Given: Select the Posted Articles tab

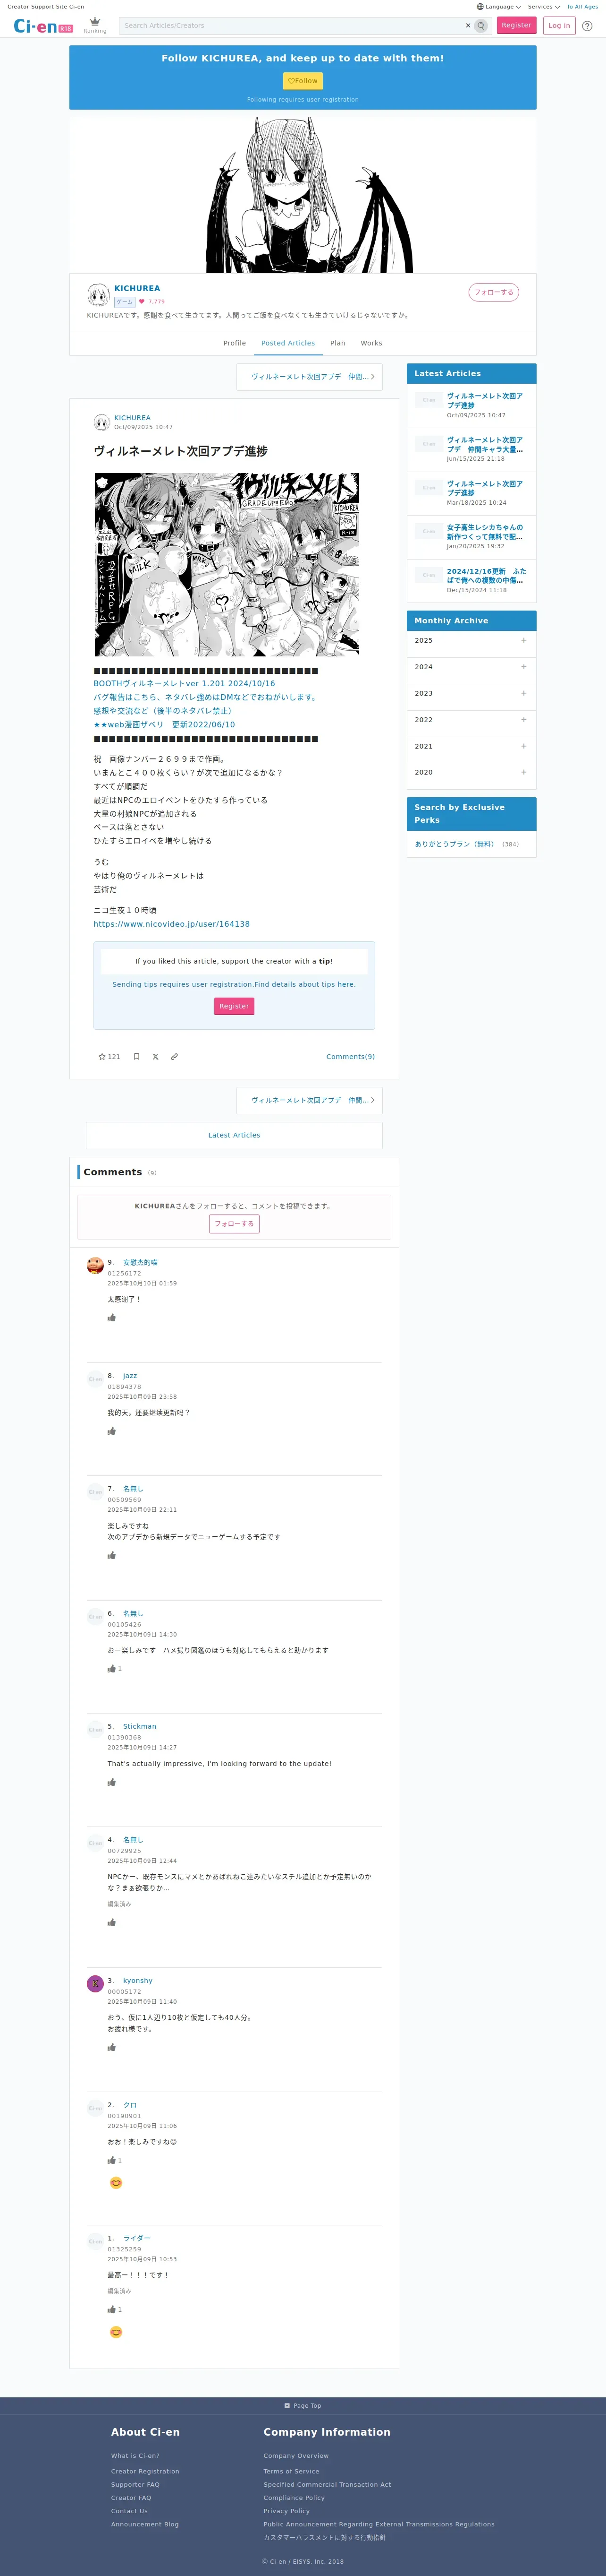Looking at the screenshot, I should click(x=287, y=343).
